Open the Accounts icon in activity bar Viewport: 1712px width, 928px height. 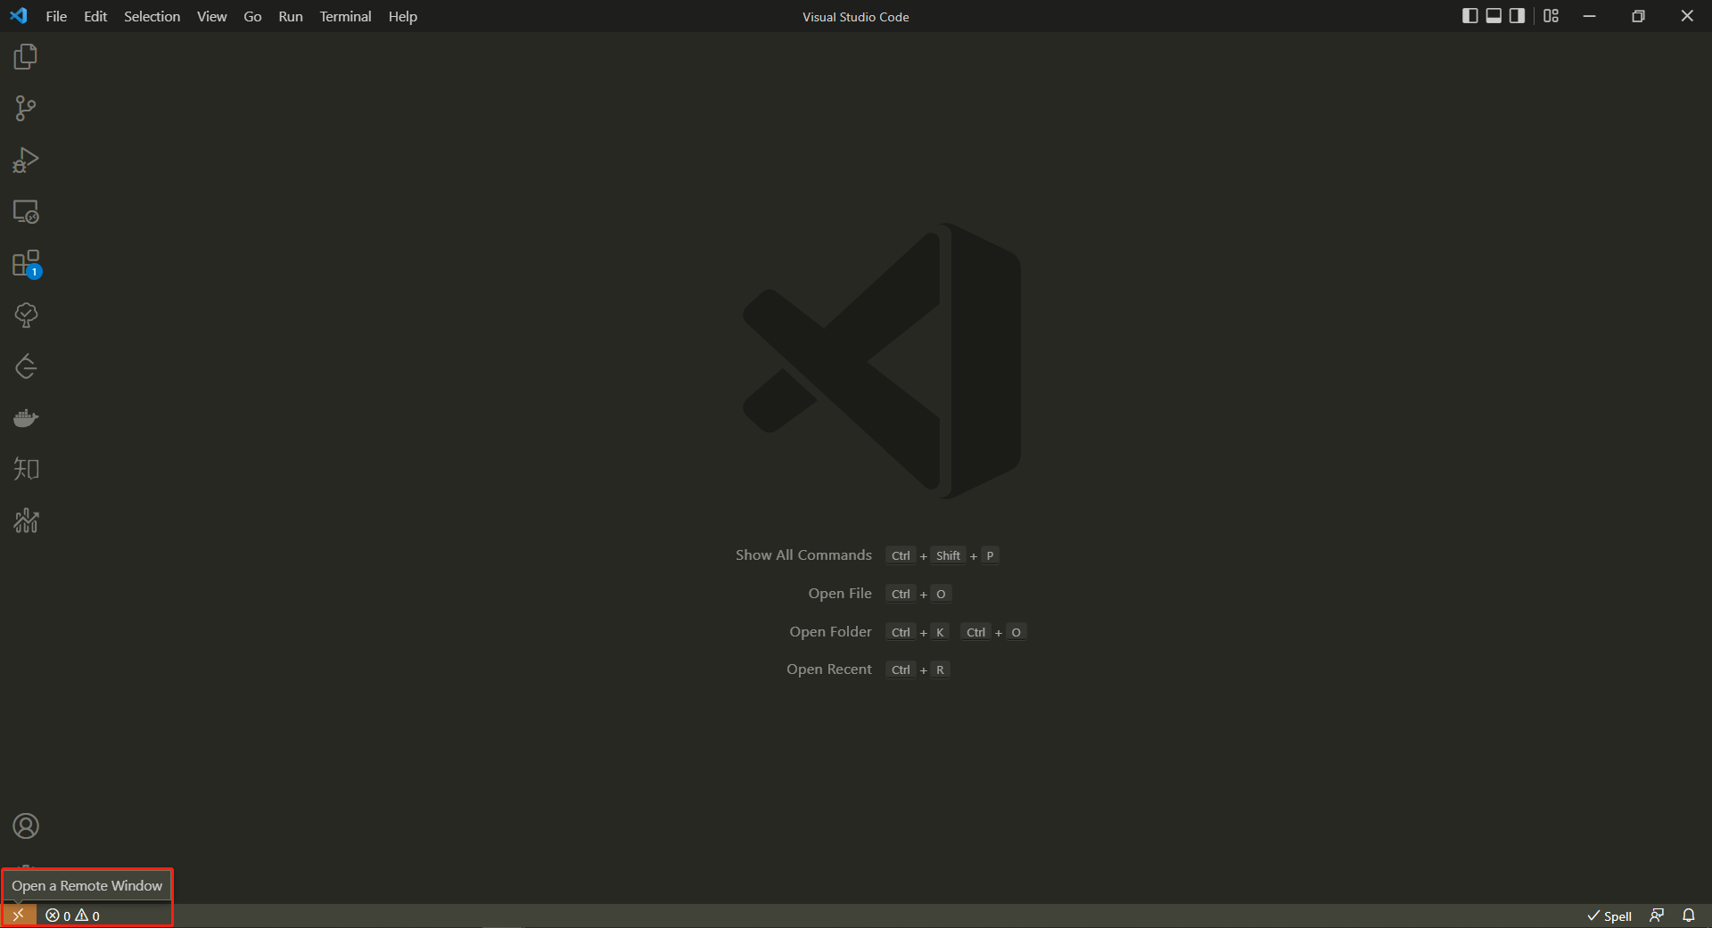click(26, 826)
